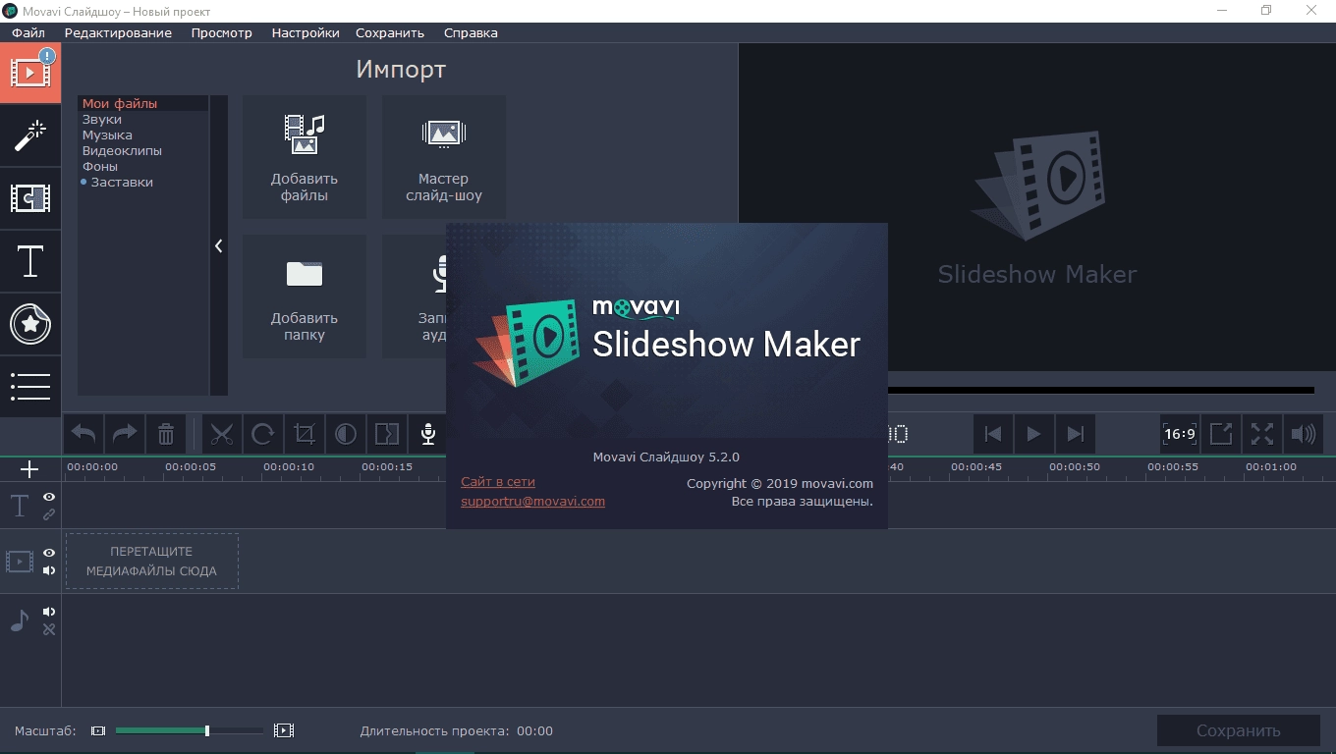Open the Transitions tab in sidebar
The height and width of the screenshot is (754, 1336).
pos(30,198)
